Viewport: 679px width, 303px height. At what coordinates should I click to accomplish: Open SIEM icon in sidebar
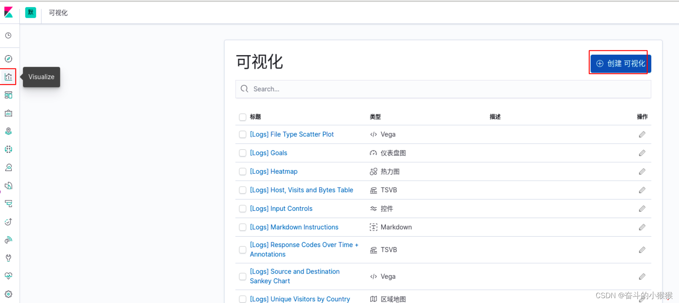[x=8, y=240]
